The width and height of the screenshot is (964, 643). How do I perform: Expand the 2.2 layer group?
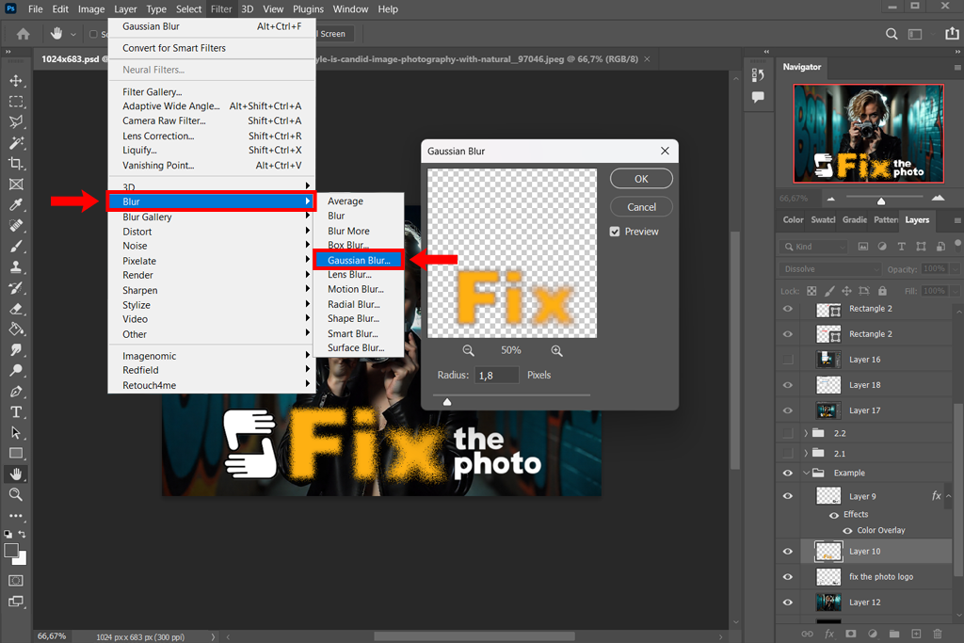(x=806, y=433)
